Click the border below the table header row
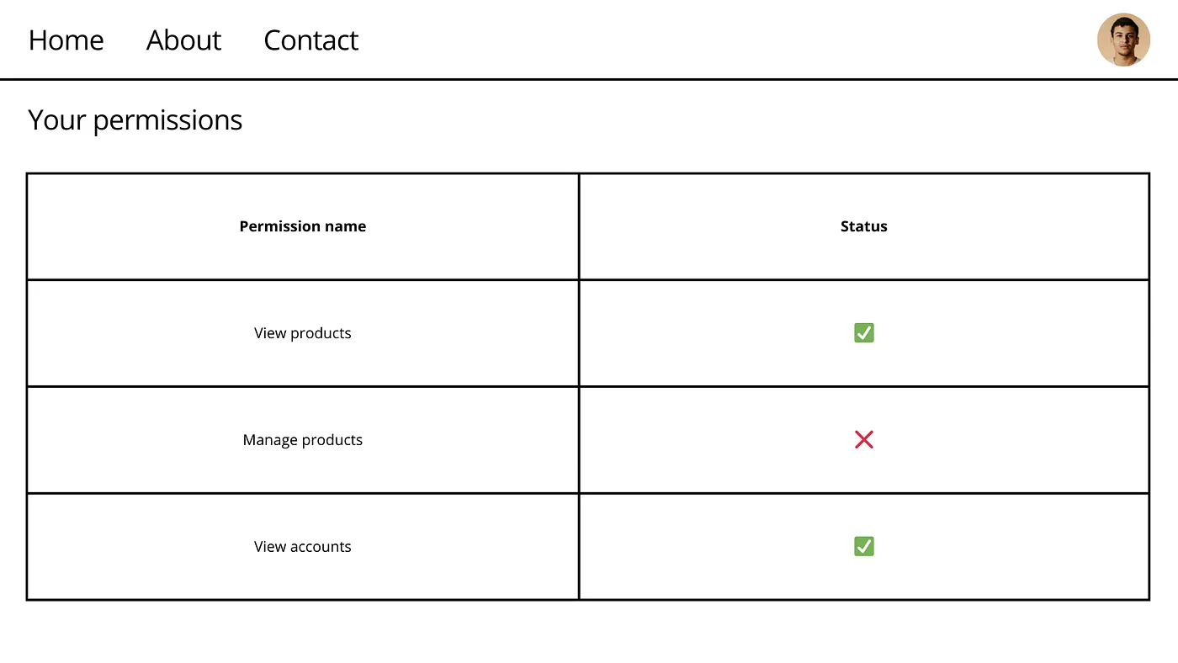Image resolution: width=1178 pixels, height=663 pixels. (x=421, y=279)
